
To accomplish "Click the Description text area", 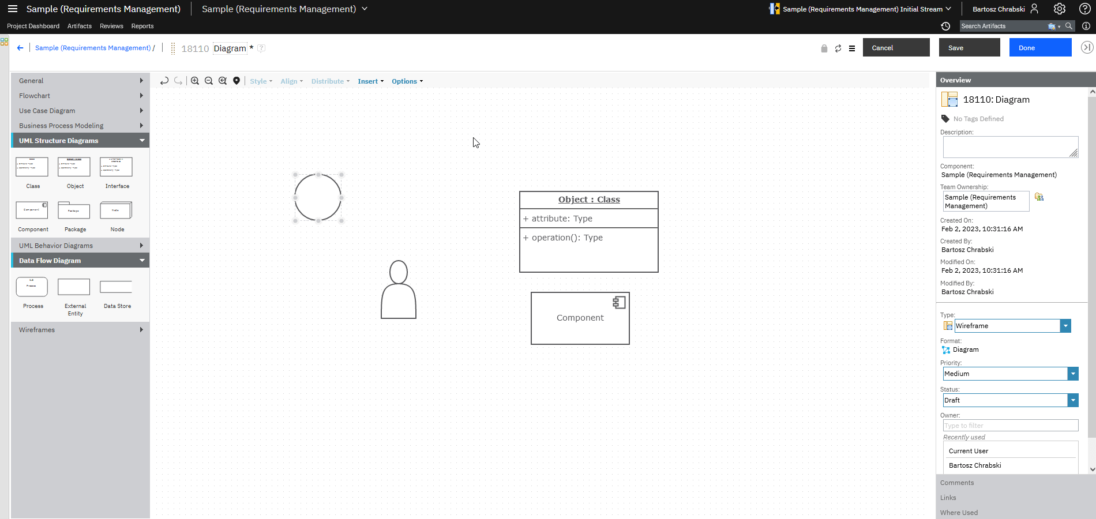I will (1011, 147).
